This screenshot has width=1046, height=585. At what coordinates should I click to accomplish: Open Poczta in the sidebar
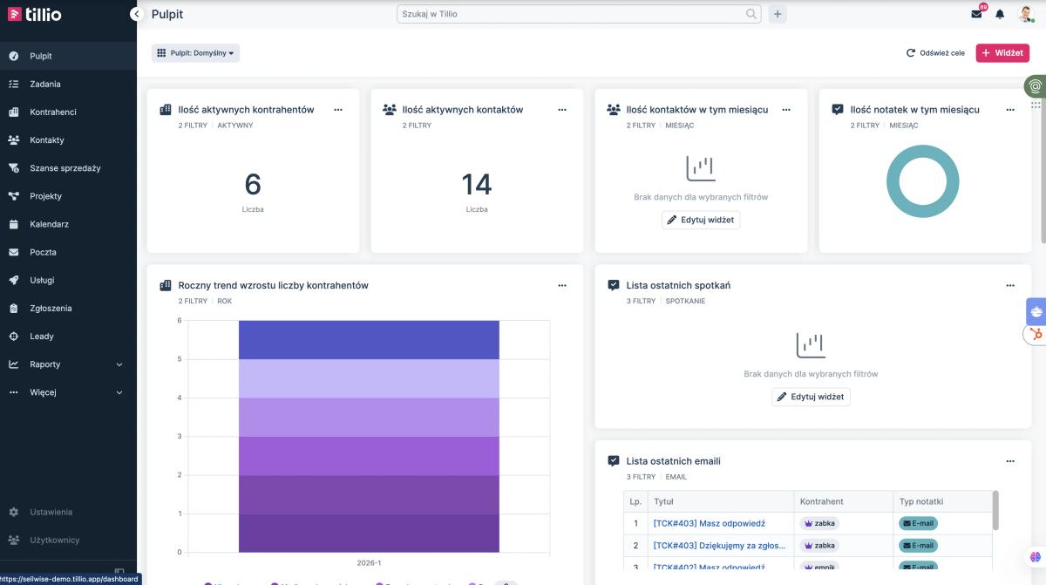click(x=68, y=252)
